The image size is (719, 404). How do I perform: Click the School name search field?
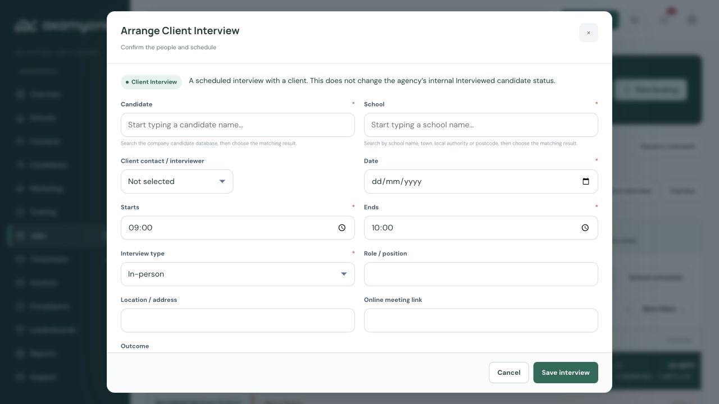[481, 125]
